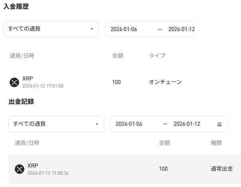Select the deposit history end date 2026-01-12
Viewport: 241px width, 187px height.
182,29
